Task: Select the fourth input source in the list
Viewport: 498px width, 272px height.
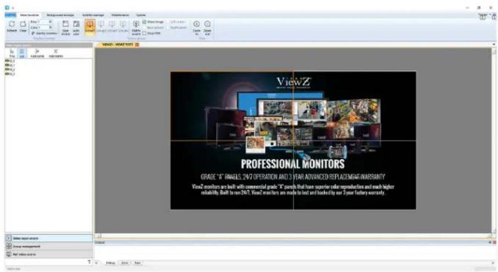Action: click(x=10, y=74)
